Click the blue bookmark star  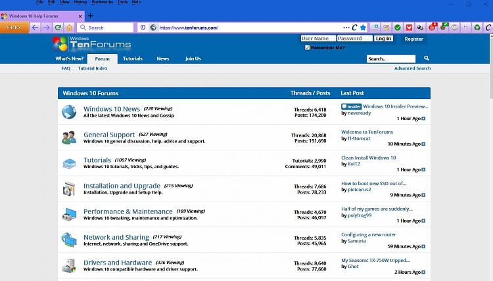[x=363, y=28]
